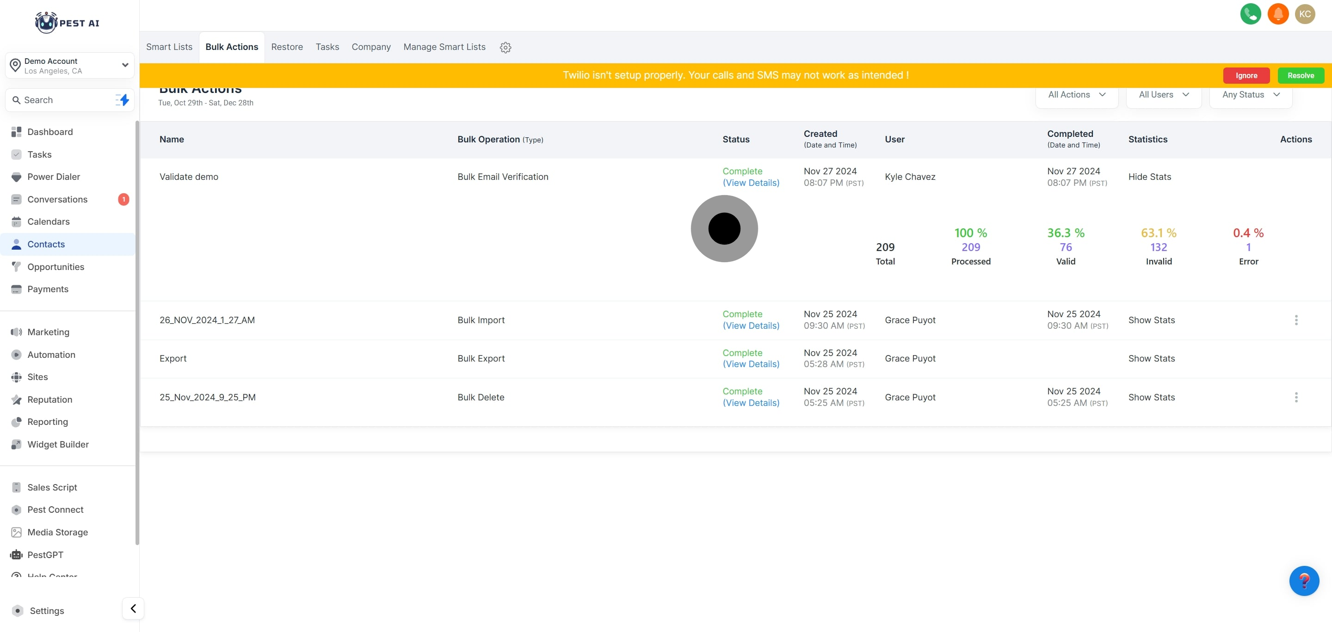
Task: Show Stats for Export row
Action: pos(1151,359)
